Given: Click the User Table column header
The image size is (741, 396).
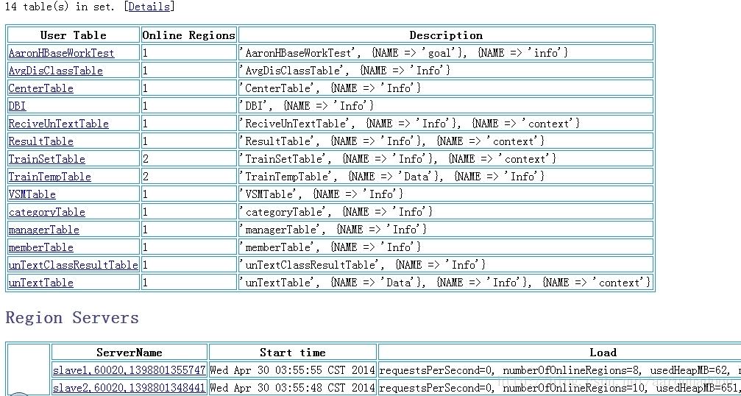Looking at the screenshot, I should pos(74,35).
